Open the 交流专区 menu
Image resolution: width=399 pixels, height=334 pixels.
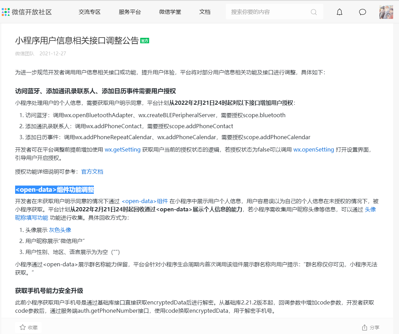point(89,12)
